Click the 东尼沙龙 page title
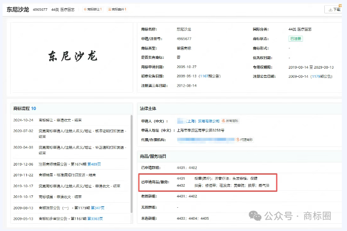This screenshot has height=231, width=347. [x=18, y=9]
